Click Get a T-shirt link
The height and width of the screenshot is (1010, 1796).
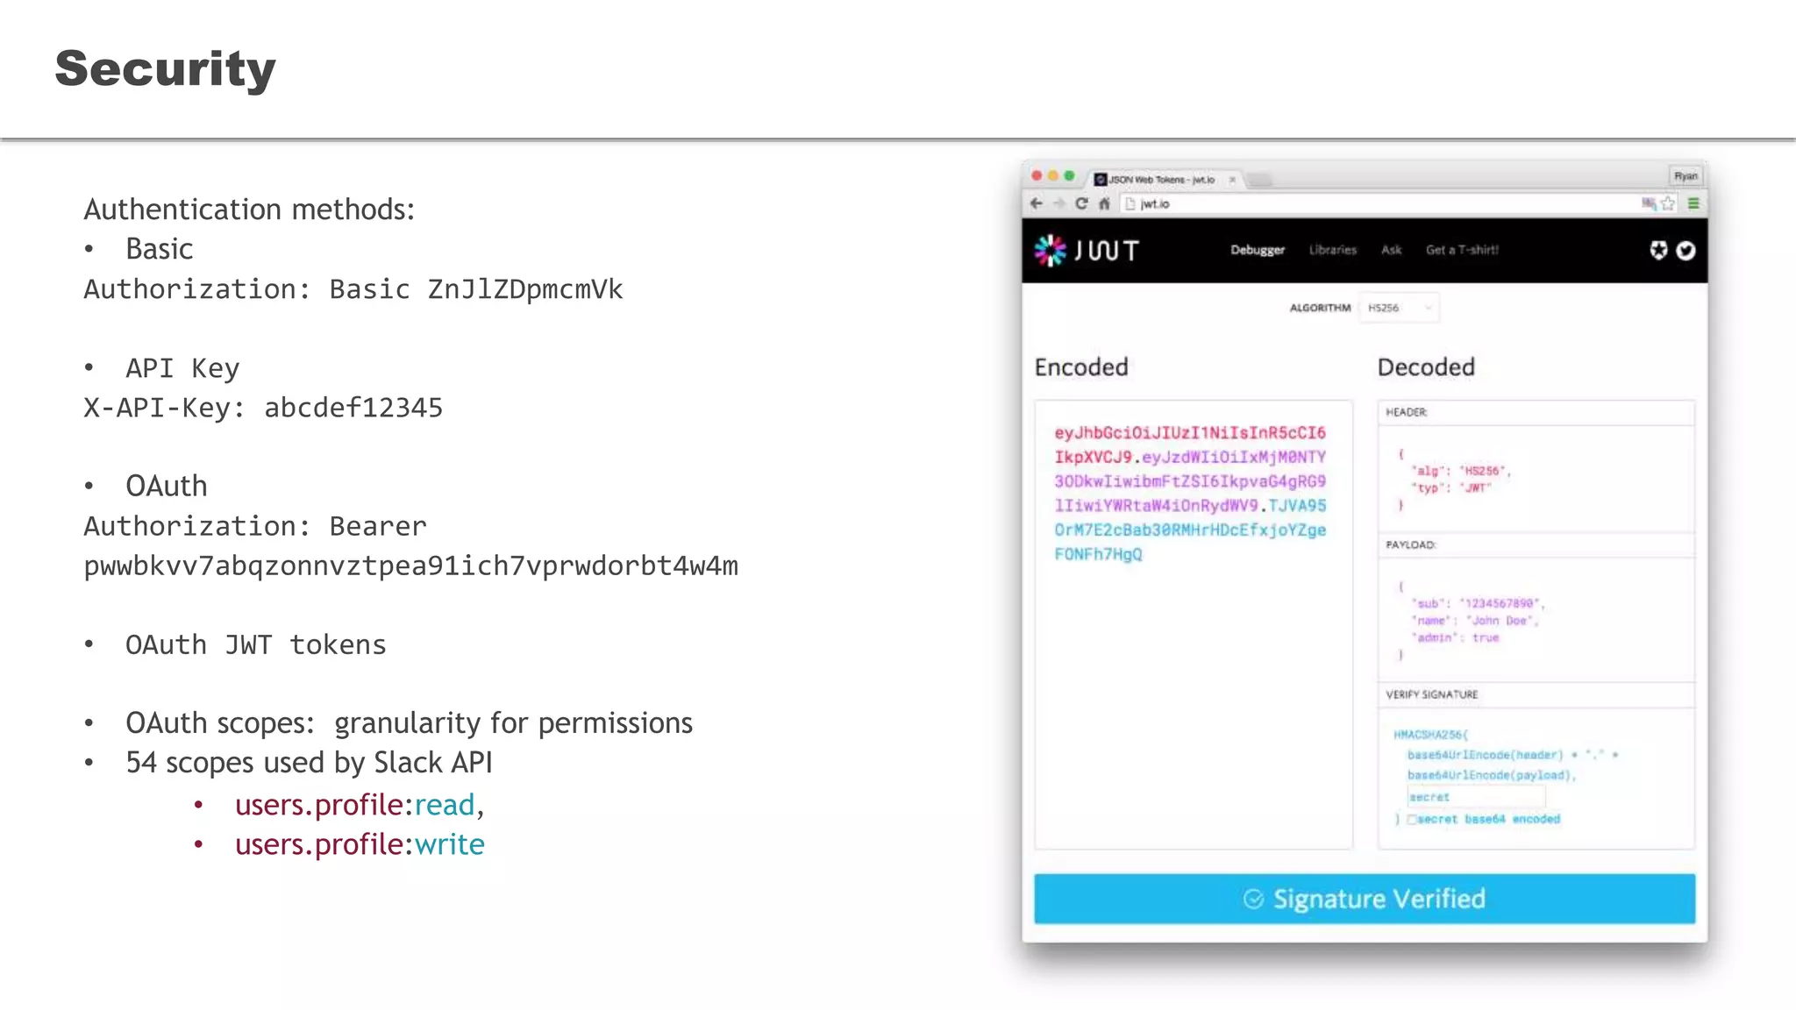(x=1462, y=250)
